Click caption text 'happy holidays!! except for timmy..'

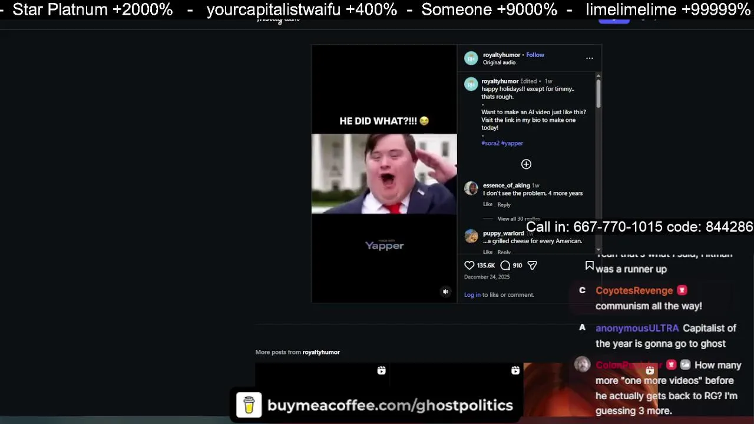pos(528,89)
